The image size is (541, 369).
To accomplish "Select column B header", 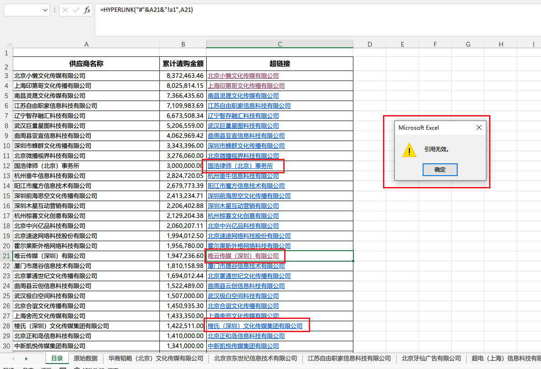I will point(183,44).
